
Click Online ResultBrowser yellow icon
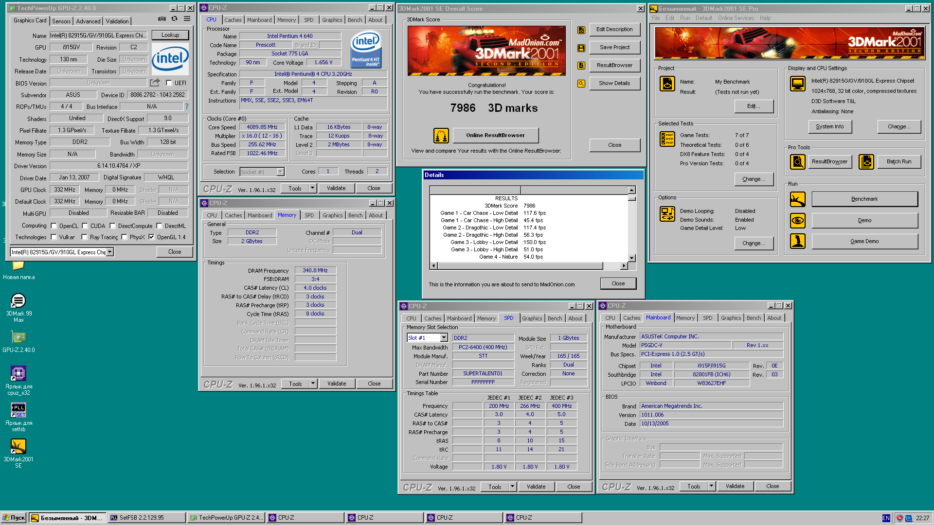tap(441, 136)
